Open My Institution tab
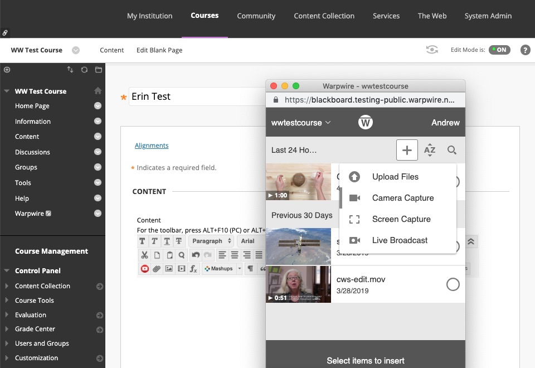 coord(149,16)
